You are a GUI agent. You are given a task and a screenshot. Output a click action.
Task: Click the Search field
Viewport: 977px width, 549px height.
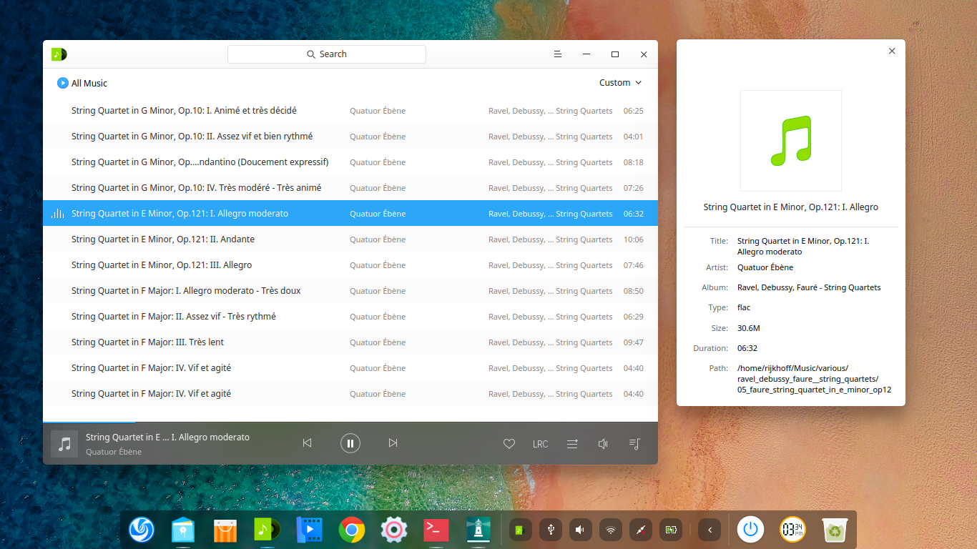click(327, 54)
